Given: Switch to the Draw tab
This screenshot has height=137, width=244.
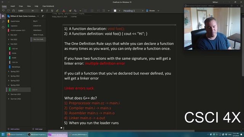Looking at the screenshot, I should point(21,6).
